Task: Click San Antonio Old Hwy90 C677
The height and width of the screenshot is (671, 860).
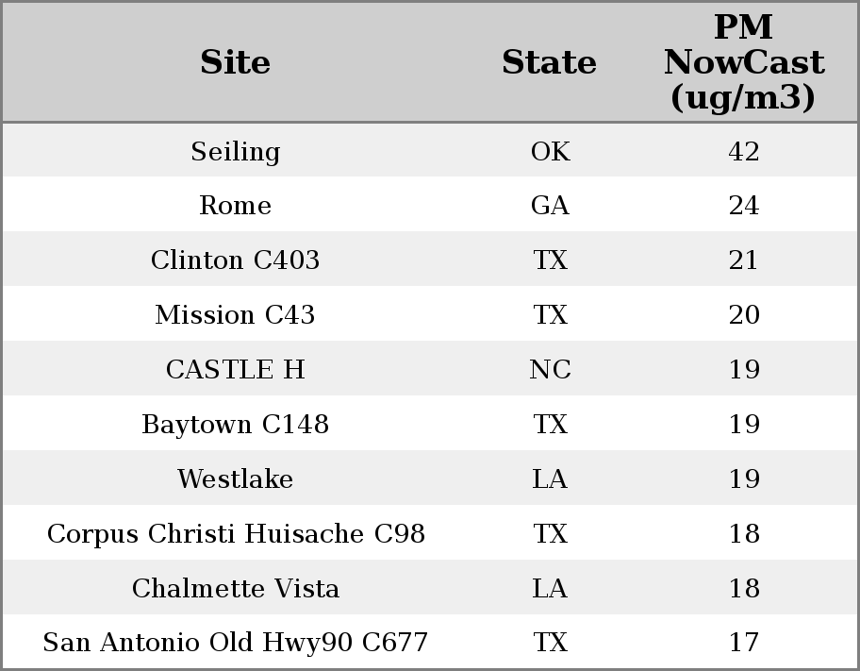Action: pos(236,643)
